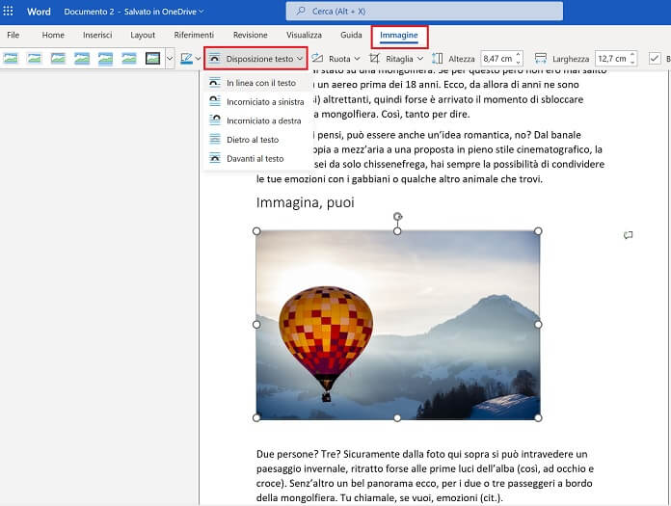Screen dimensions: 671x506
Task: Apply the first picture style thumbnail
Action: point(11,59)
